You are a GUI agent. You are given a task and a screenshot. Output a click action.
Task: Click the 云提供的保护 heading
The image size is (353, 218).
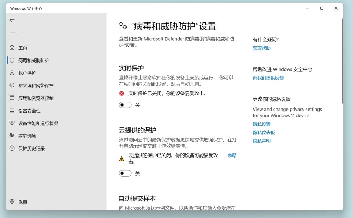click(x=138, y=130)
